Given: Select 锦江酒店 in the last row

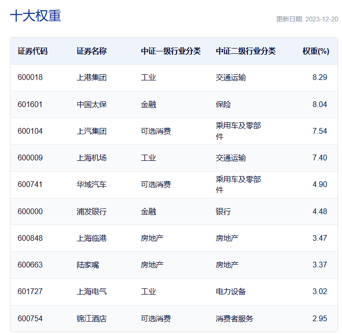Looking at the screenshot, I should pos(91,318).
